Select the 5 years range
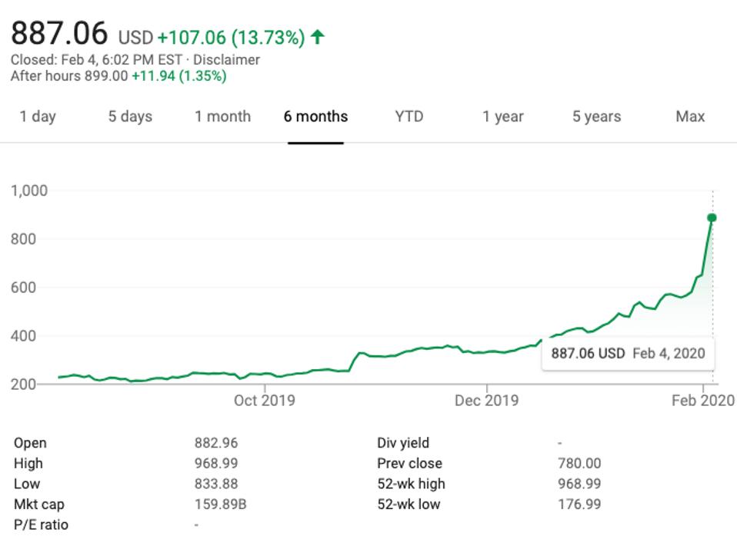The width and height of the screenshot is (737, 536). [x=596, y=117]
